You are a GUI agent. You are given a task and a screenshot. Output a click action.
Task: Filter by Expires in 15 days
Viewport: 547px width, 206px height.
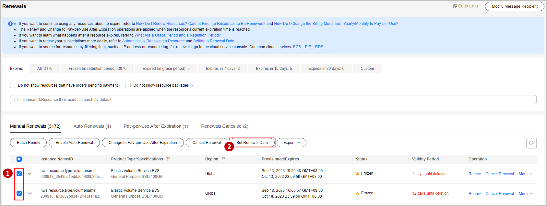(274, 69)
